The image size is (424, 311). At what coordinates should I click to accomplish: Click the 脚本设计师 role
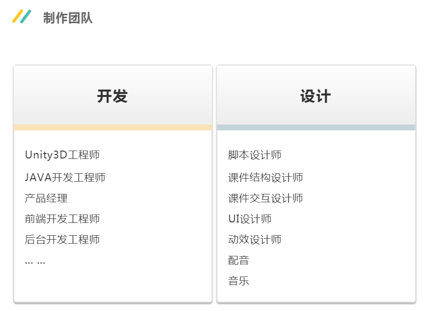(x=255, y=155)
